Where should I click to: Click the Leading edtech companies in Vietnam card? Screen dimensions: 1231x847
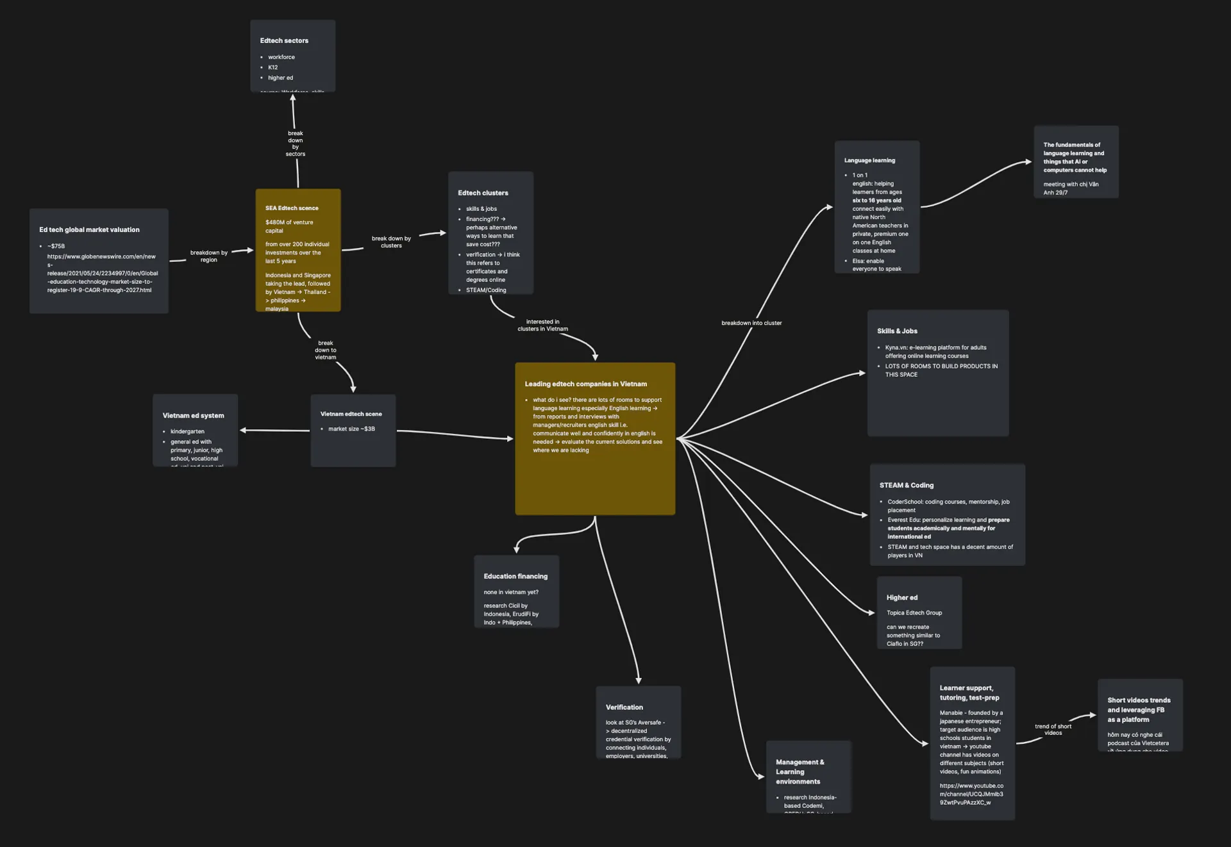594,438
